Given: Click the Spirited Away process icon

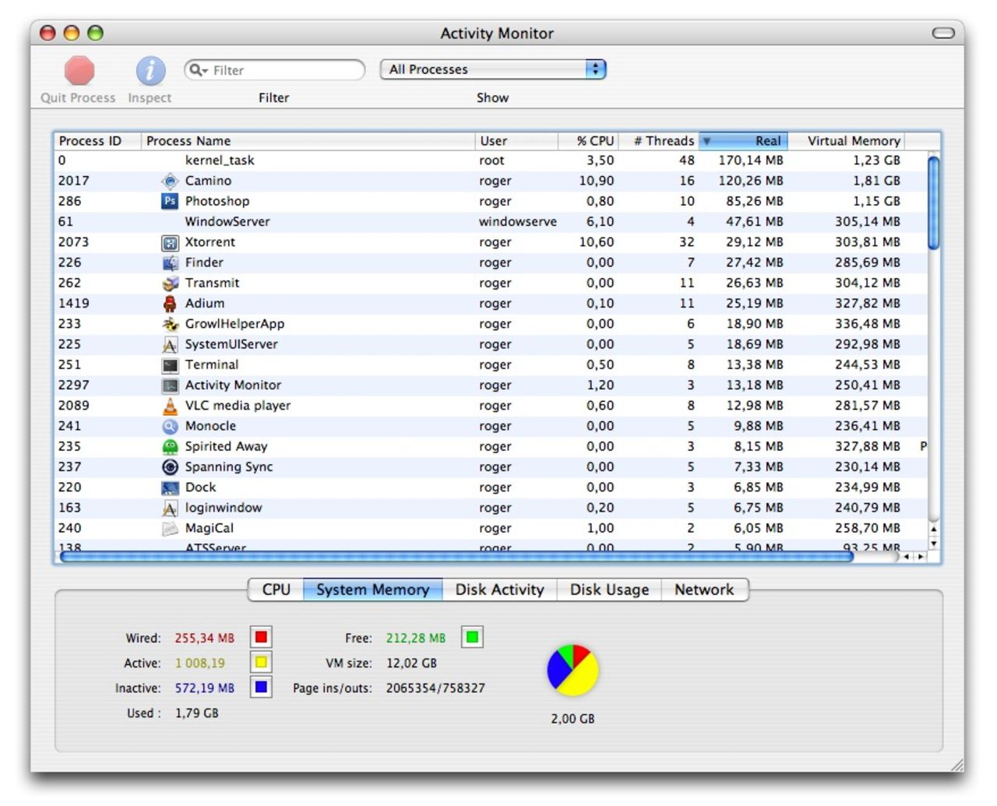Looking at the screenshot, I should point(170,447).
